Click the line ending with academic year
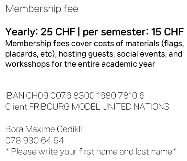Viewport: 187px width, 161px height. coord(80,64)
